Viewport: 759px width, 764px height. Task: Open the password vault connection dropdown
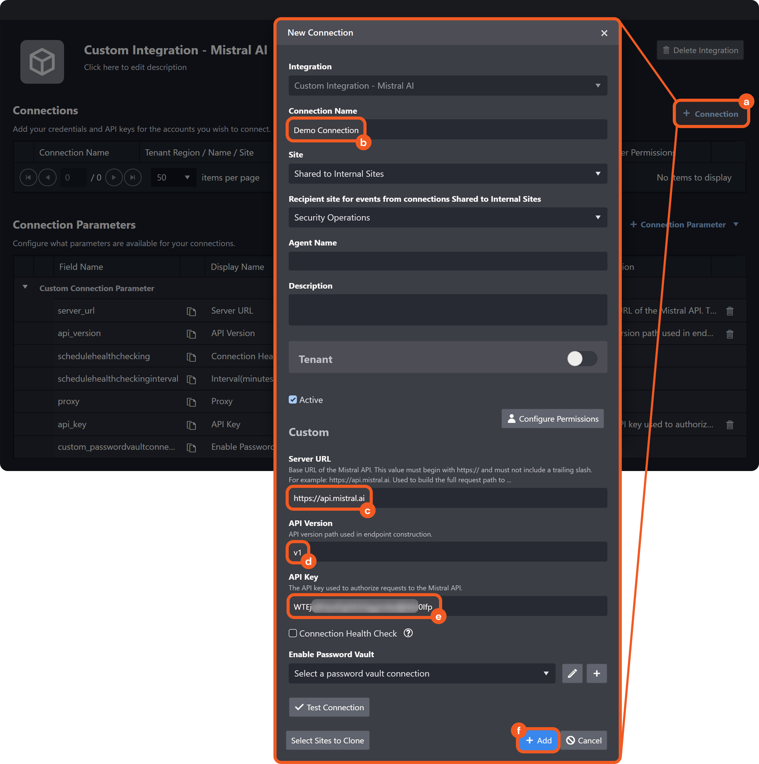click(x=422, y=673)
